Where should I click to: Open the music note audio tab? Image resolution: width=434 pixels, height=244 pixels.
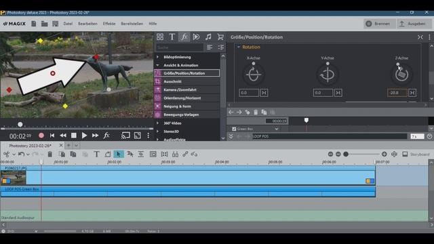coord(208,37)
